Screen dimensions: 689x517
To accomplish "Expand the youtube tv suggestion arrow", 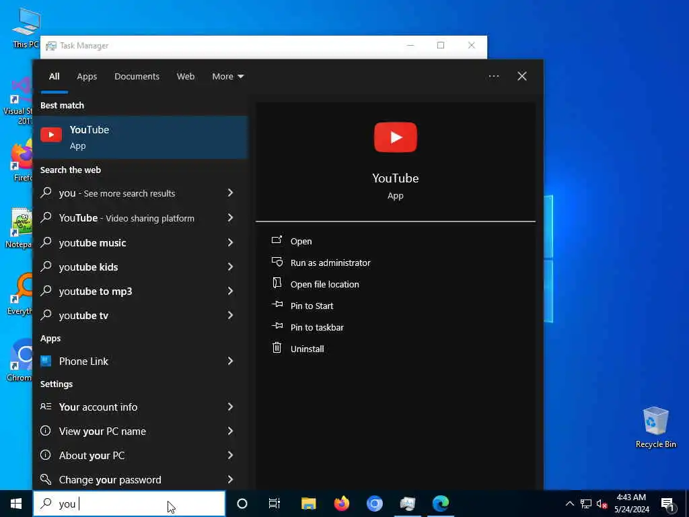I will pos(230,315).
